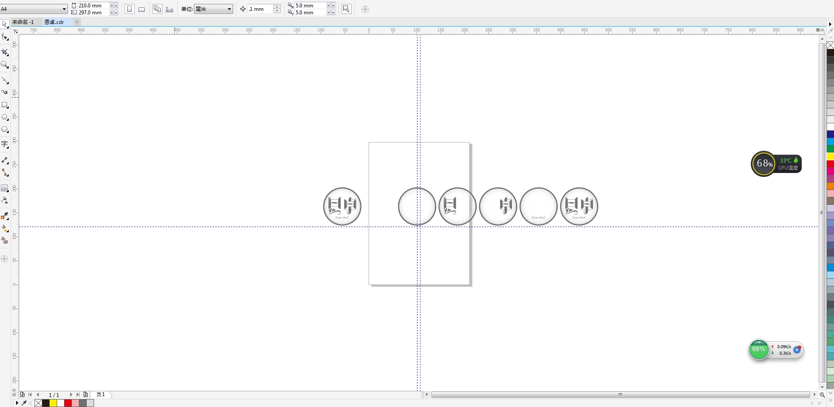
Task: Decrease the nudge distance value
Action: (x=277, y=11)
